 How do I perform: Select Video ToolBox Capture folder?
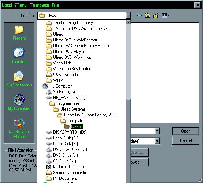[69, 69]
